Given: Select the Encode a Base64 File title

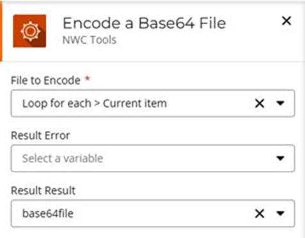Looking at the screenshot, I should tap(145, 23).
